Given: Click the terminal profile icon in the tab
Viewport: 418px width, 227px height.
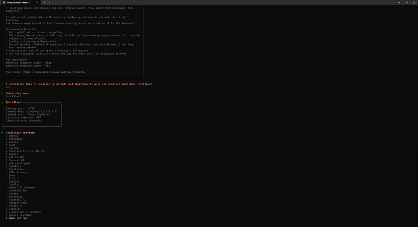Looking at the screenshot, I should tap(4, 2).
